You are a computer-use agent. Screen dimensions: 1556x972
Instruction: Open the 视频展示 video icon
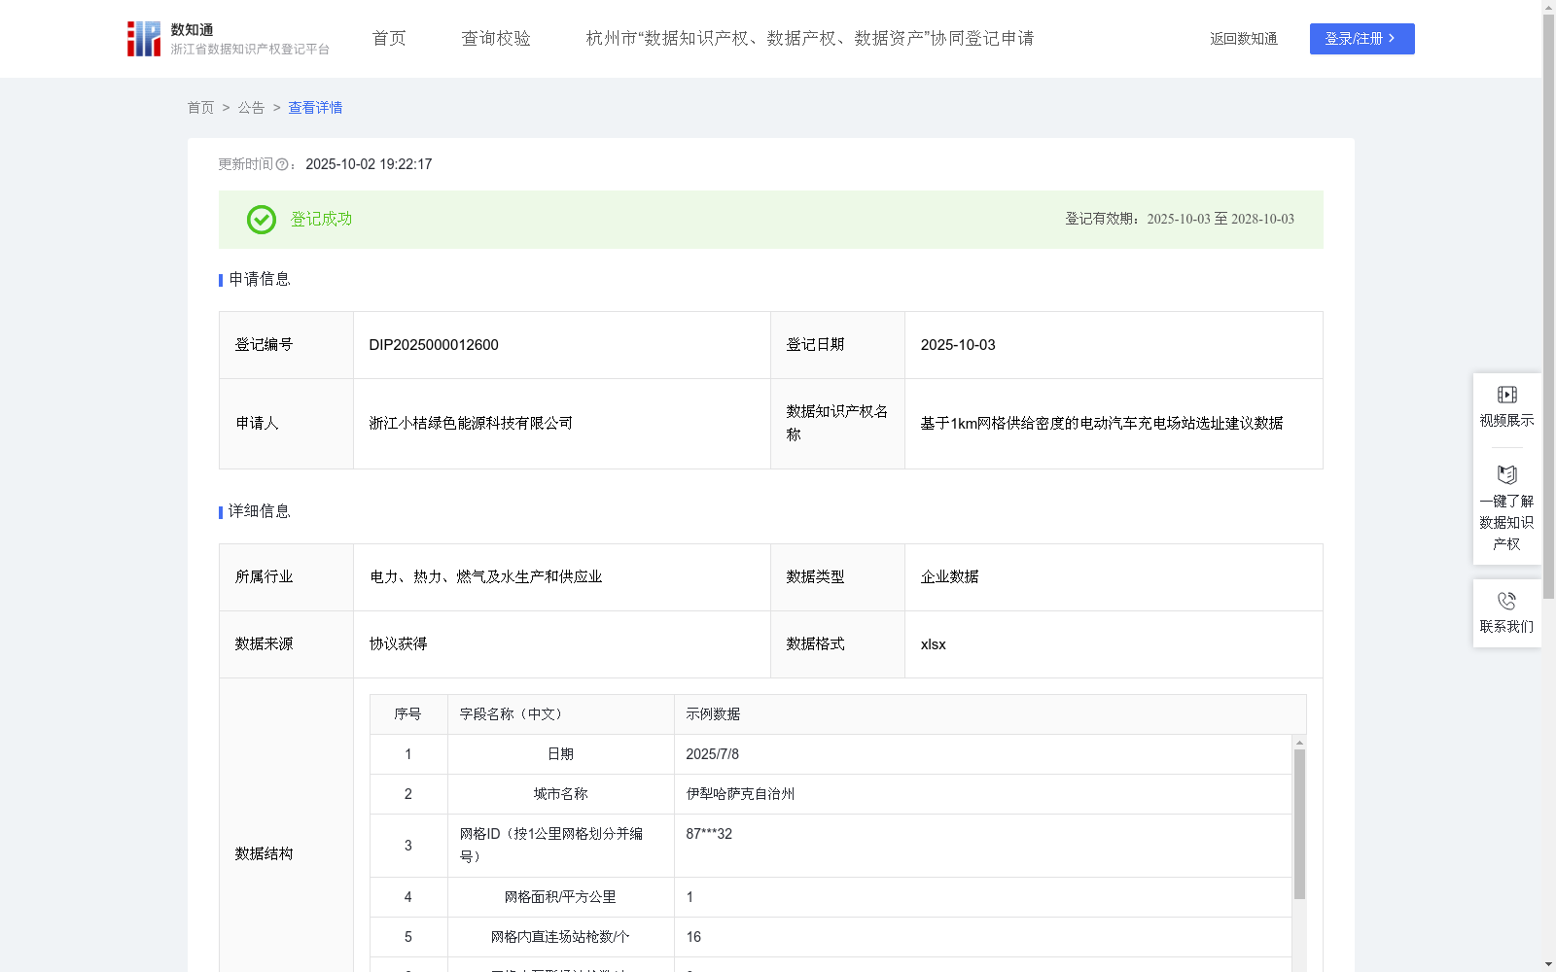tap(1506, 395)
